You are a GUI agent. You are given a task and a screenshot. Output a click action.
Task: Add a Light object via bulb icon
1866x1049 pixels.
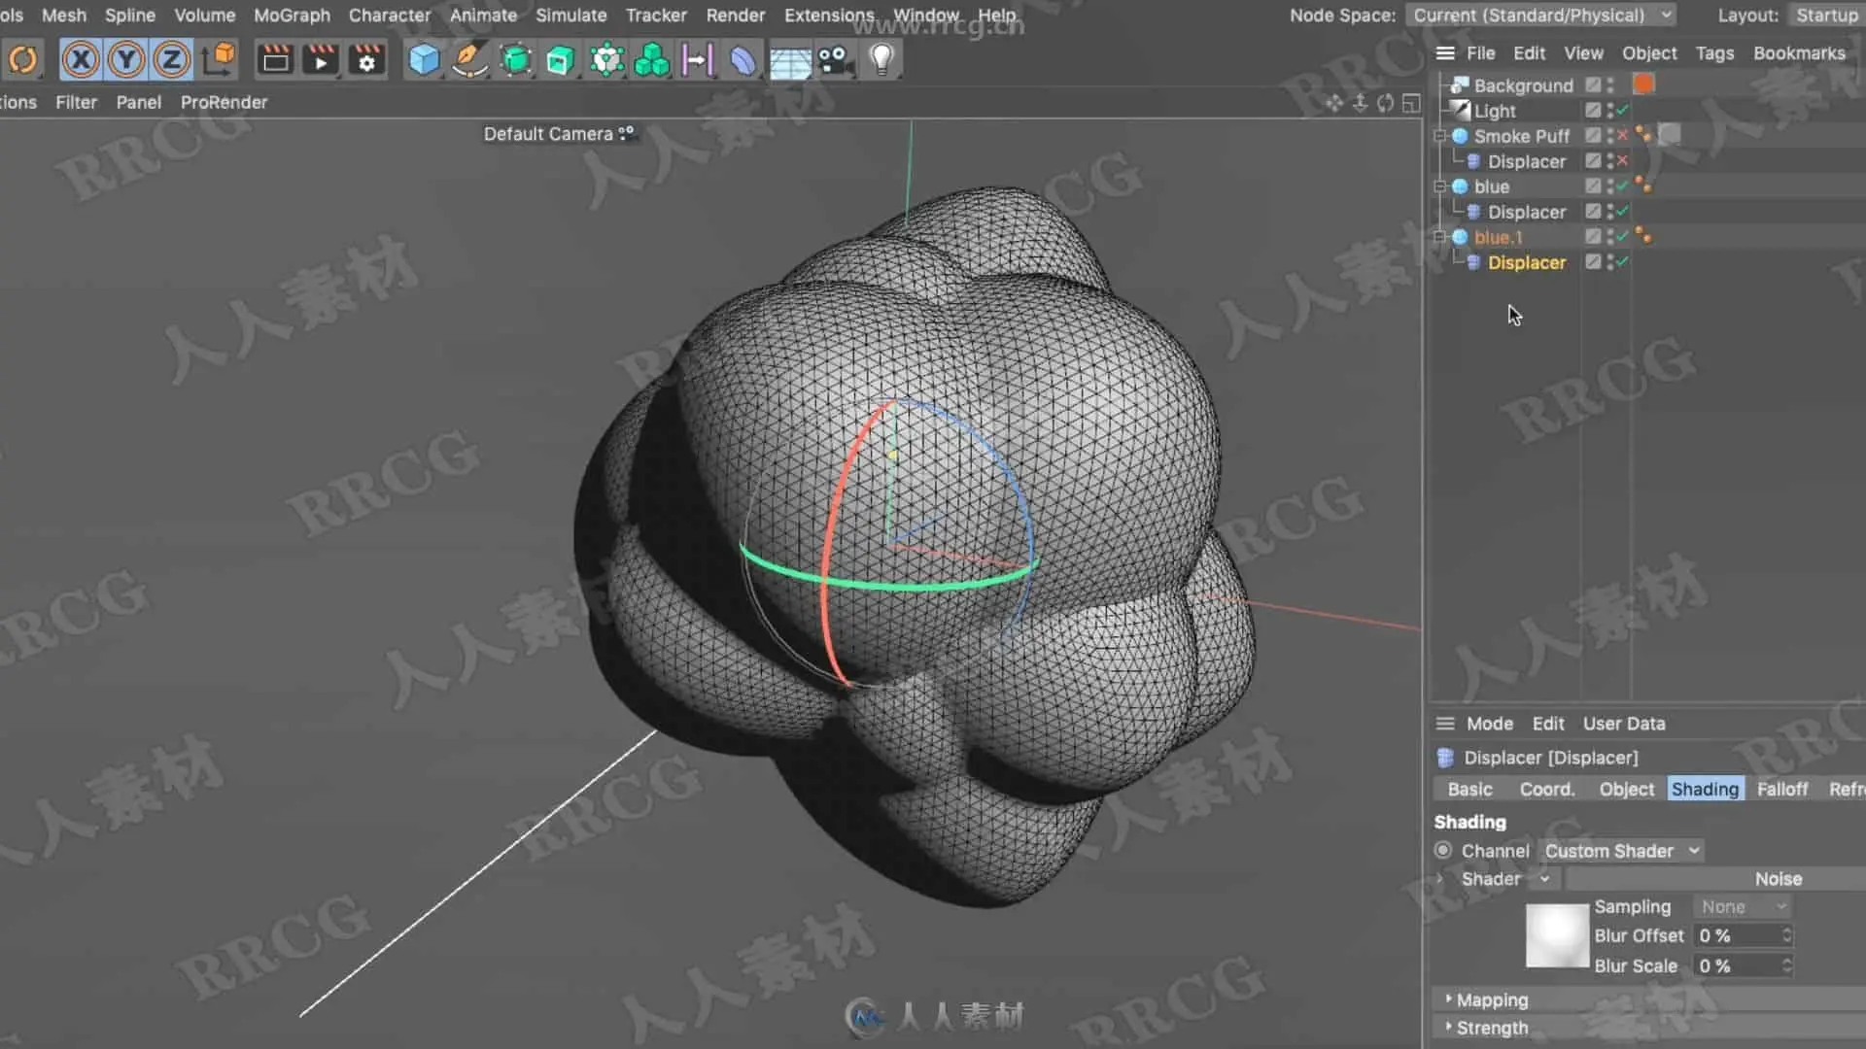point(881,60)
